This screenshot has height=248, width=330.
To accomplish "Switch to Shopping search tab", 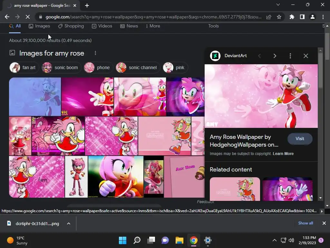I will [71, 26].
